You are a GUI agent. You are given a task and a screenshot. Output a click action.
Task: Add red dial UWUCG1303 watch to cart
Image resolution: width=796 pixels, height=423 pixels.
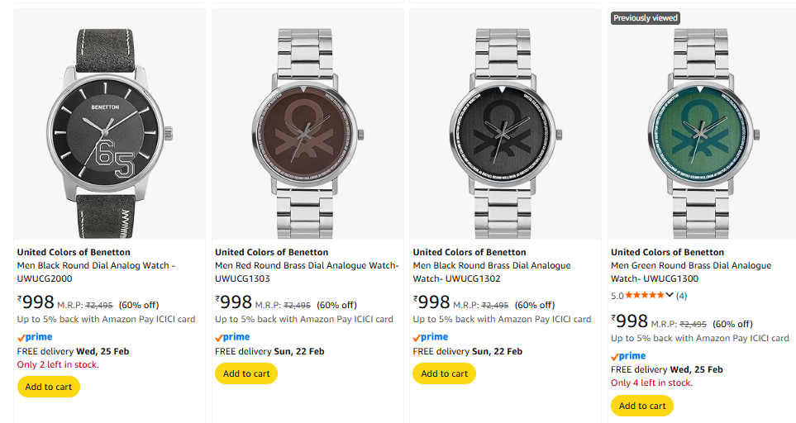pos(246,373)
